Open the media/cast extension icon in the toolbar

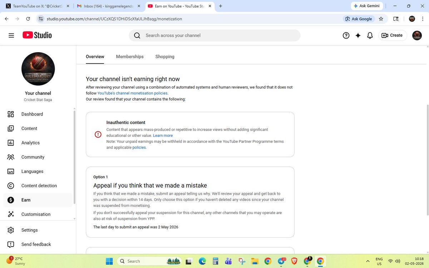pos(396,19)
